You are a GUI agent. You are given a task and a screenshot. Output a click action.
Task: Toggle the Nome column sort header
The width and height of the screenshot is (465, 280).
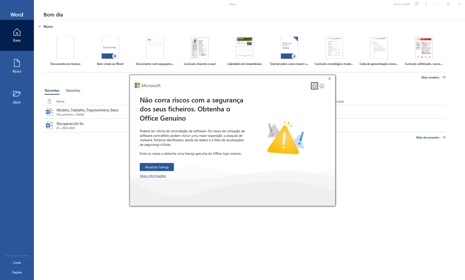click(60, 101)
